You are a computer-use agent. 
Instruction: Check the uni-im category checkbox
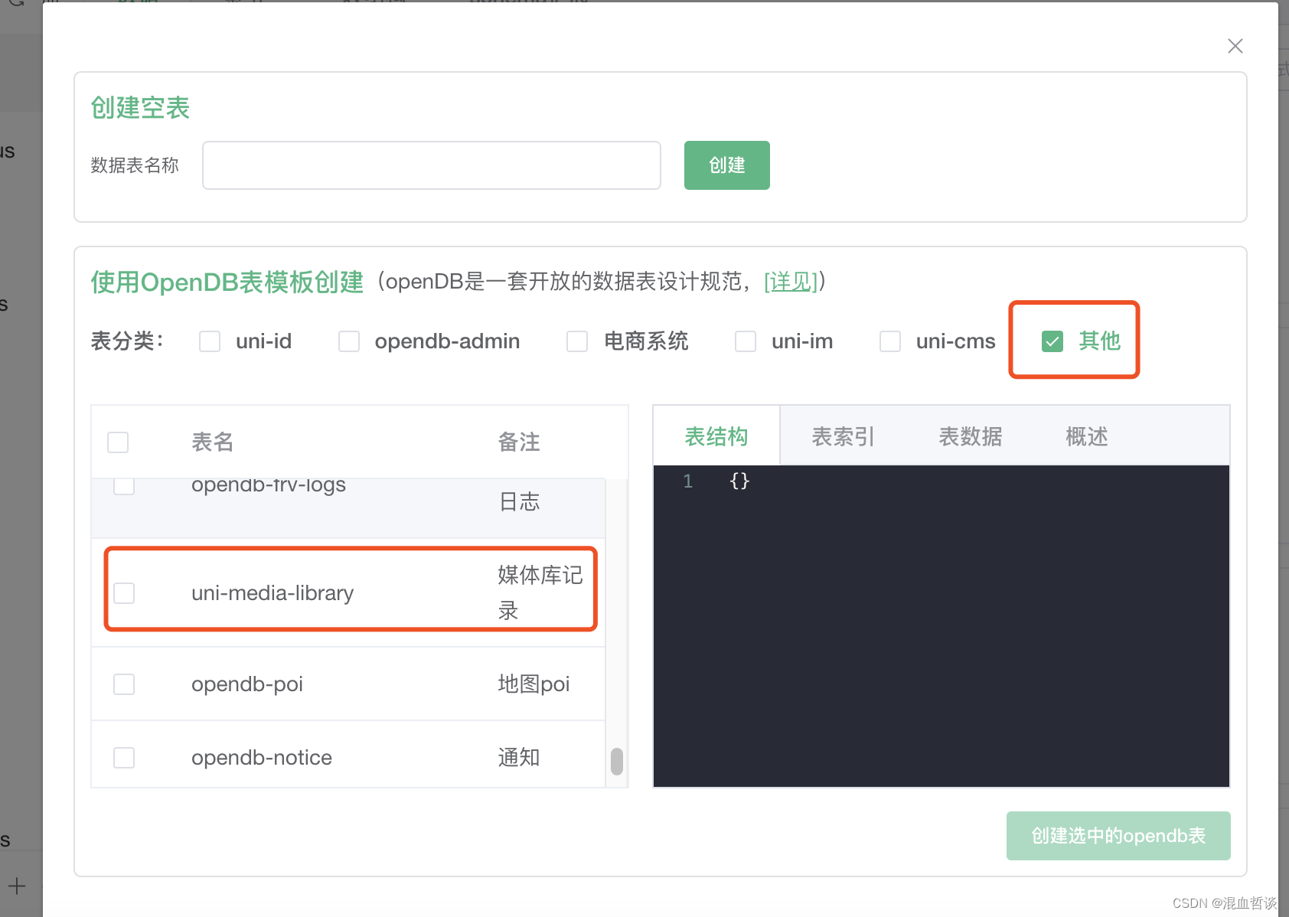point(745,341)
